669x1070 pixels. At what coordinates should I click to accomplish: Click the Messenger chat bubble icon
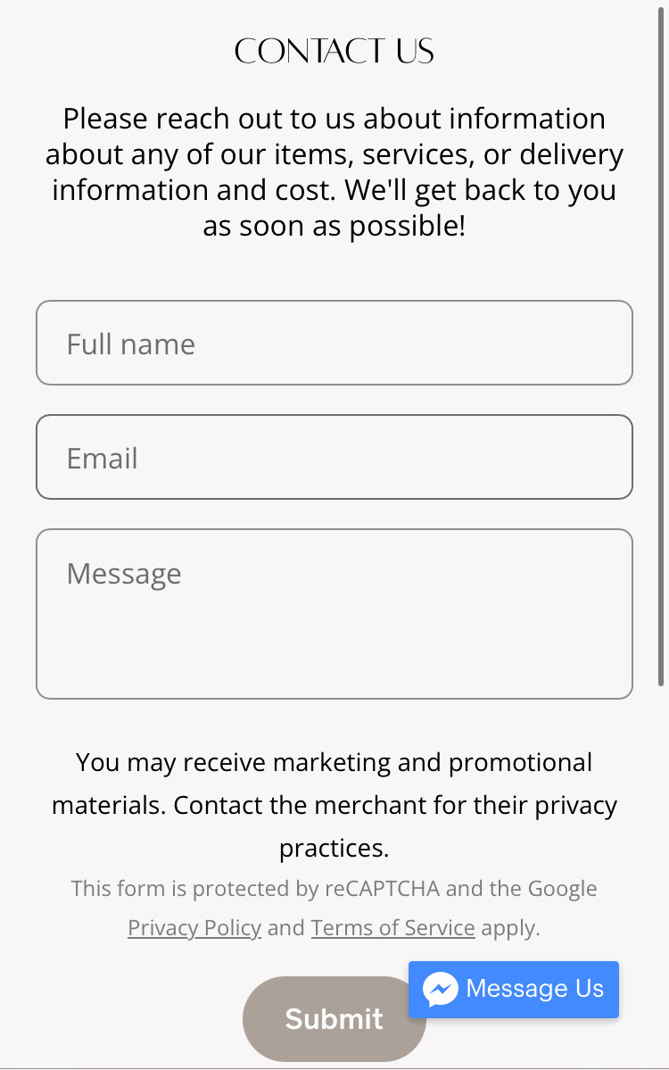441,989
